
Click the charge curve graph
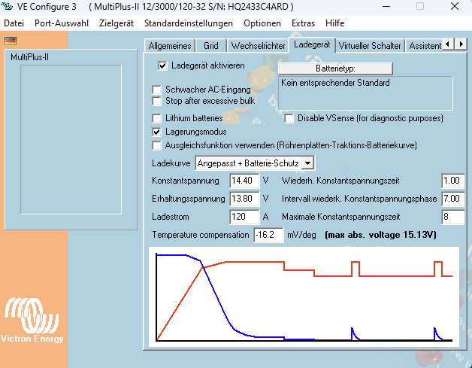click(x=304, y=297)
